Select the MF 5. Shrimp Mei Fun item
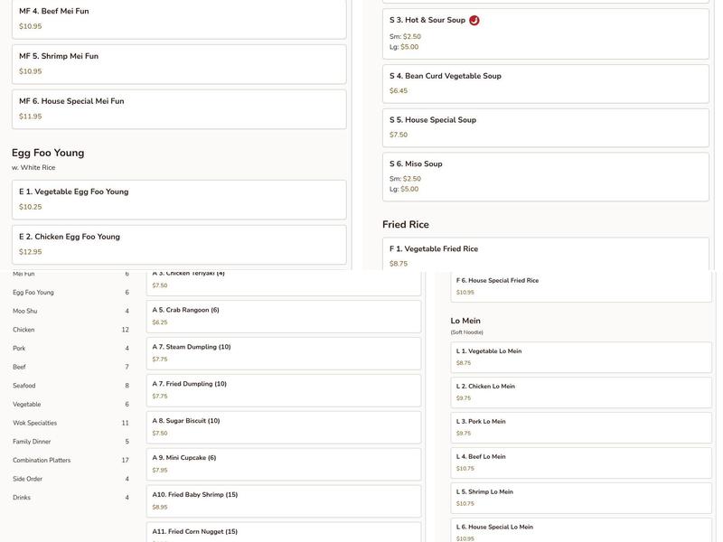 click(179, 63)
